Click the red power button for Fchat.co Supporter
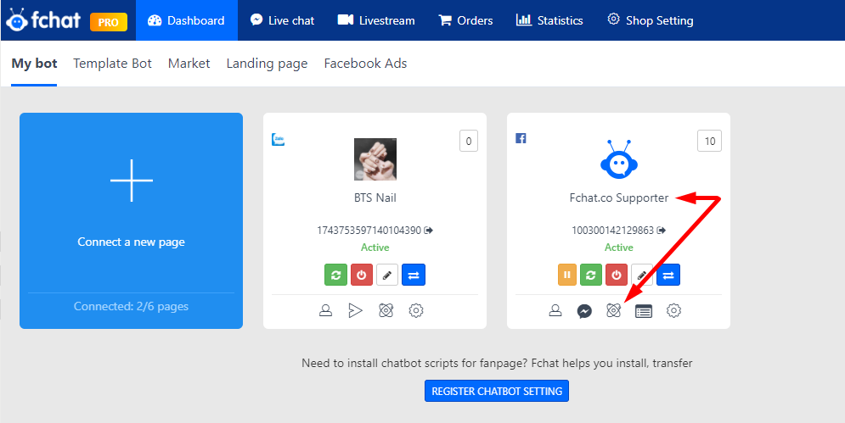 [x=617, y=275]
